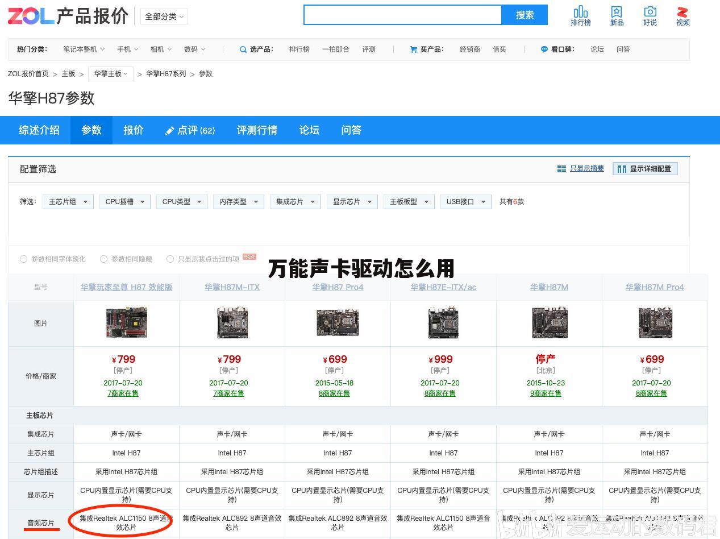This screenshot has width=720, height=539.
Task: Click the 音频芯片 row label
Action: pyautogui.click(x=41, y=523)
